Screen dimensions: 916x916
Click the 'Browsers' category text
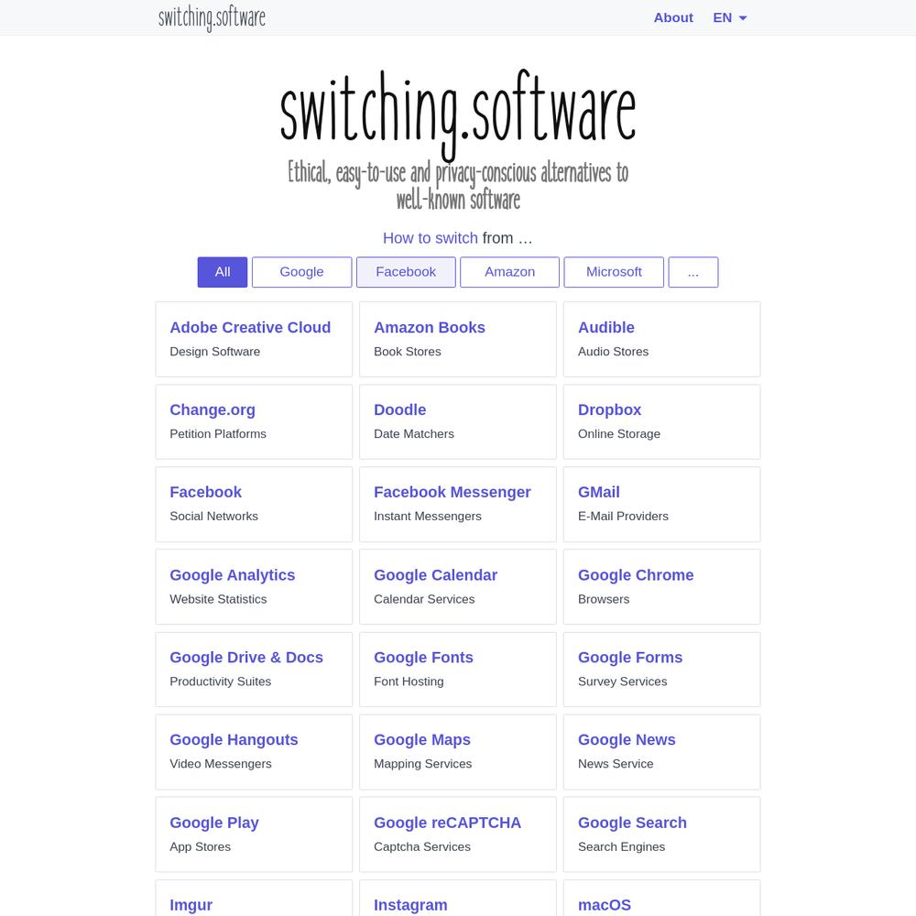(604, 599)
